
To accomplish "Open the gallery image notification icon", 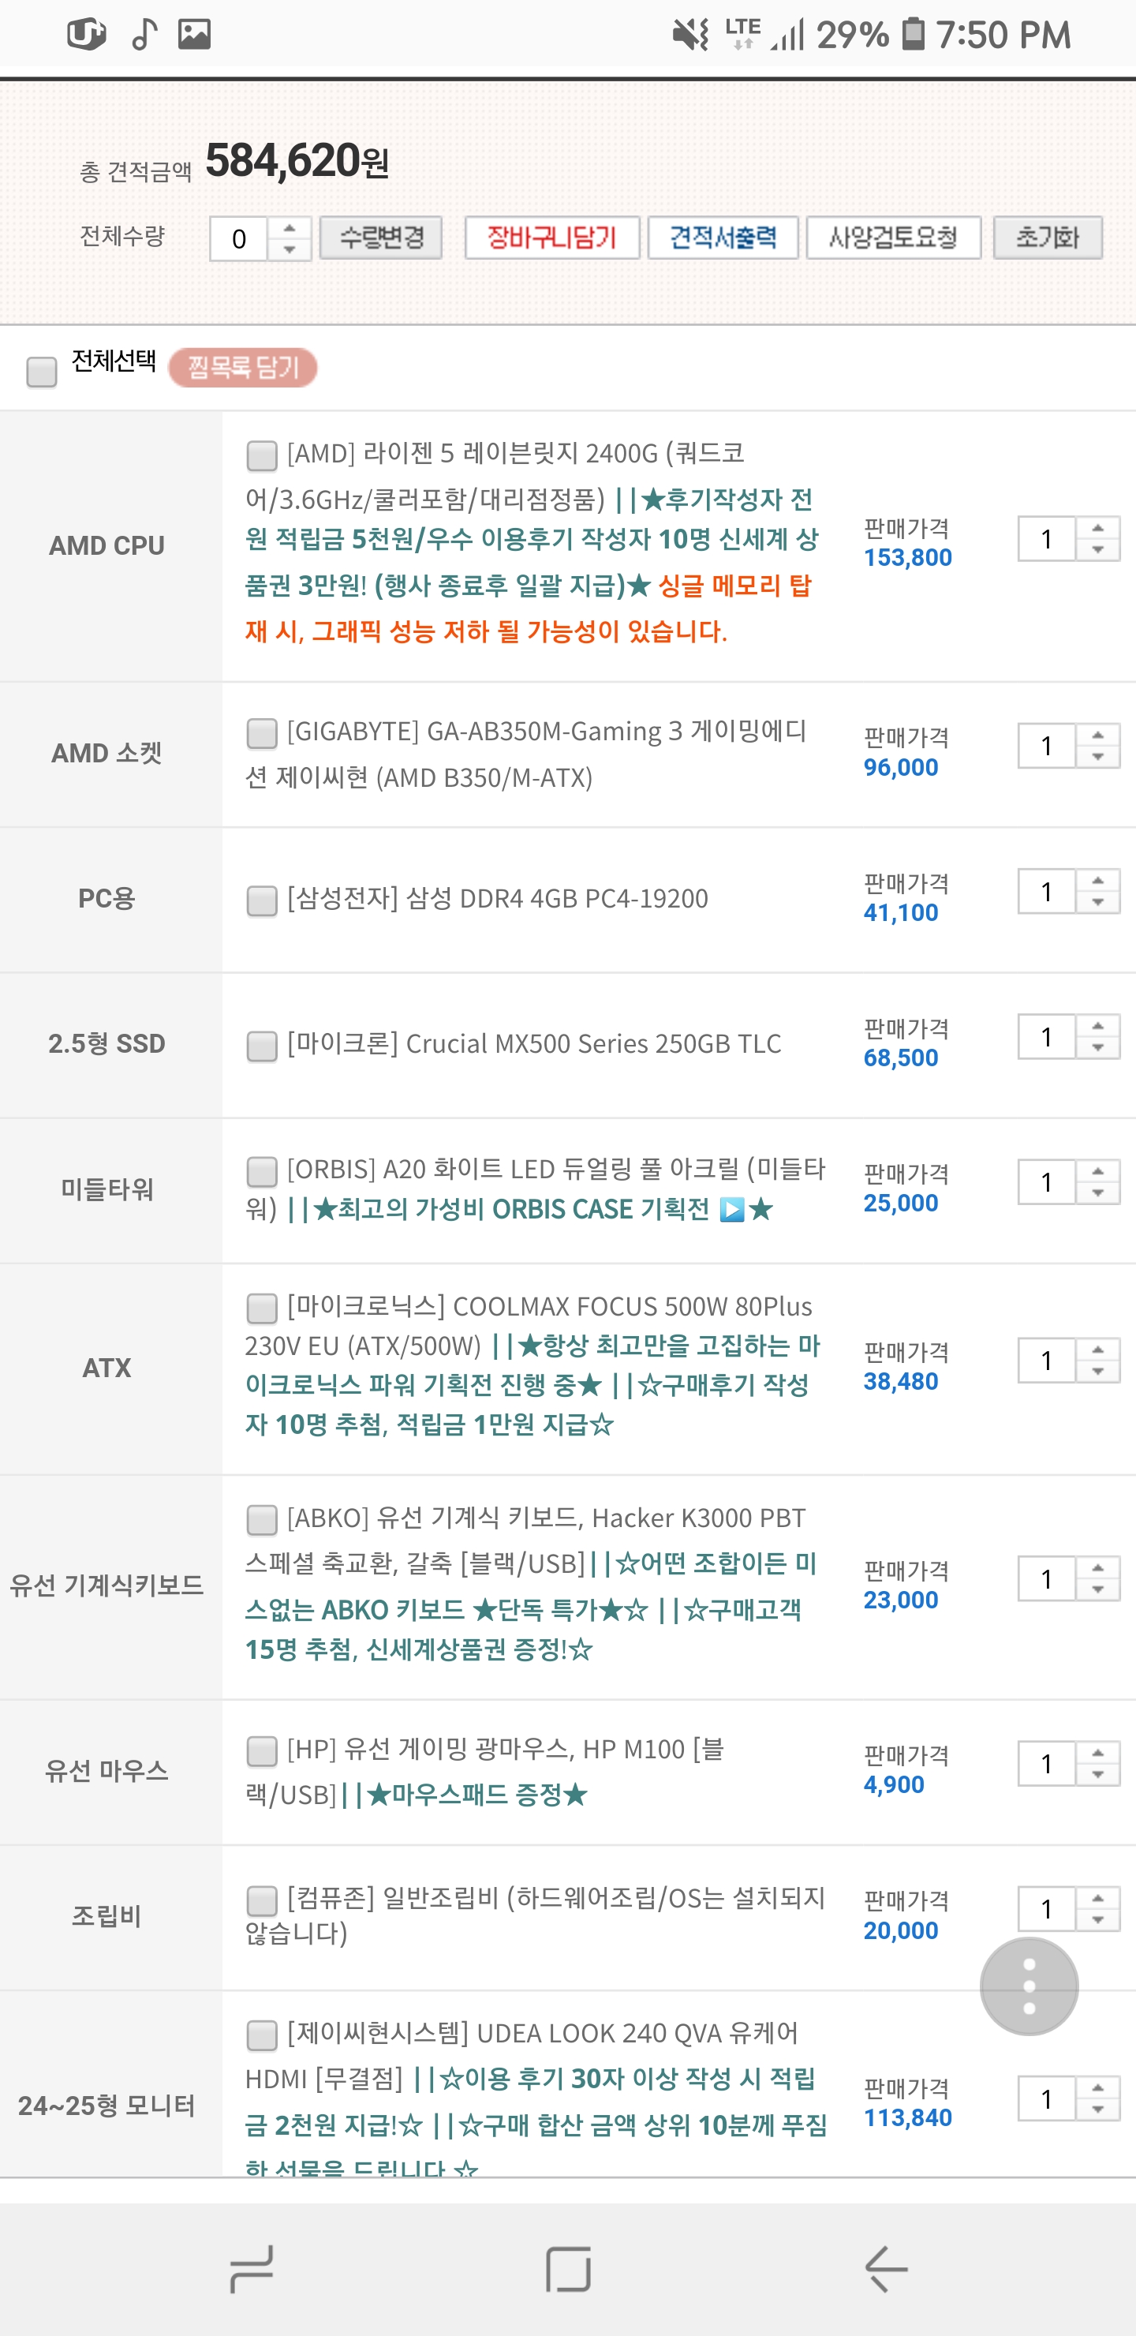I will [x=194, y=35].
